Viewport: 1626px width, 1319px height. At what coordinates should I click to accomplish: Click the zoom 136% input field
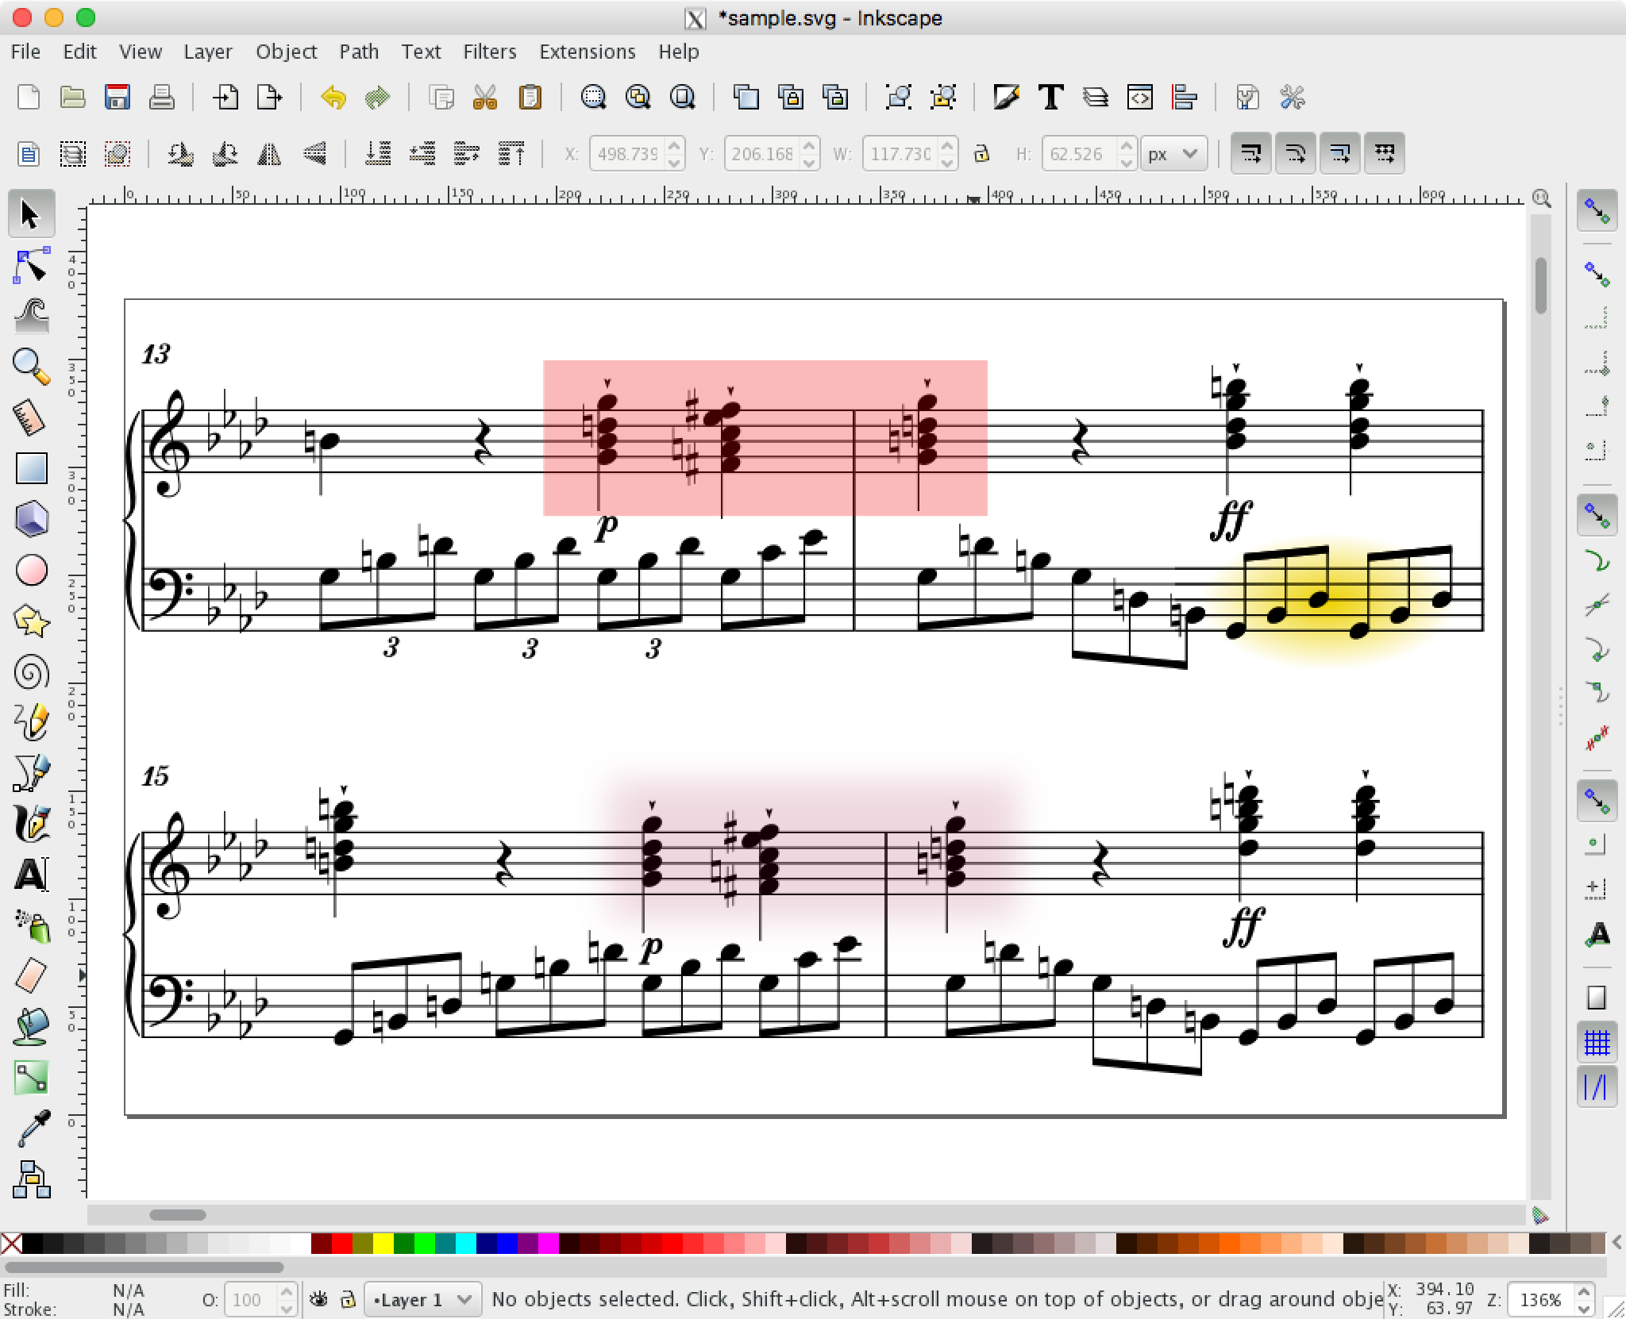1540,1300
